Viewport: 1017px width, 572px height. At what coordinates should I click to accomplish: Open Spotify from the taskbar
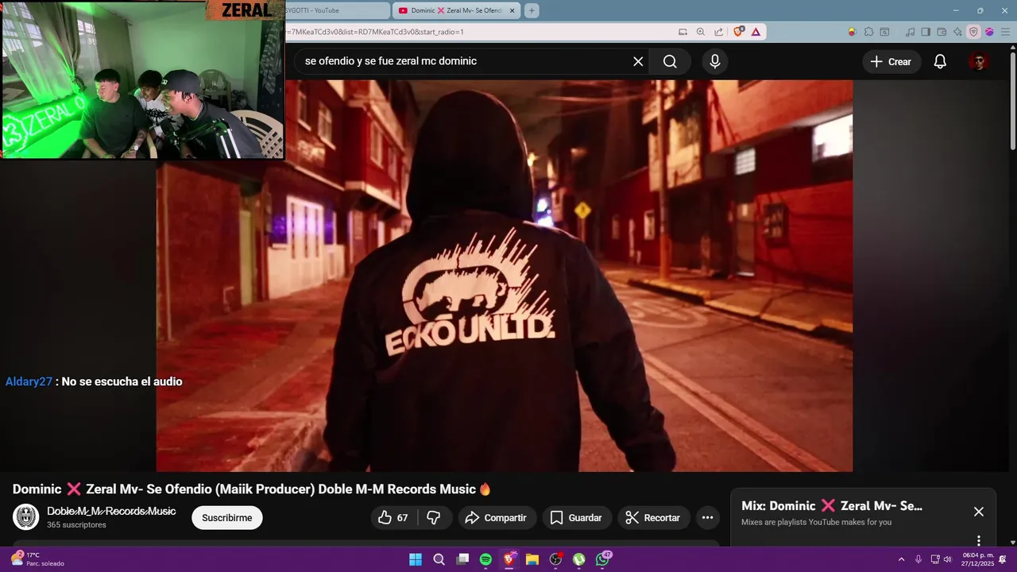485,559
